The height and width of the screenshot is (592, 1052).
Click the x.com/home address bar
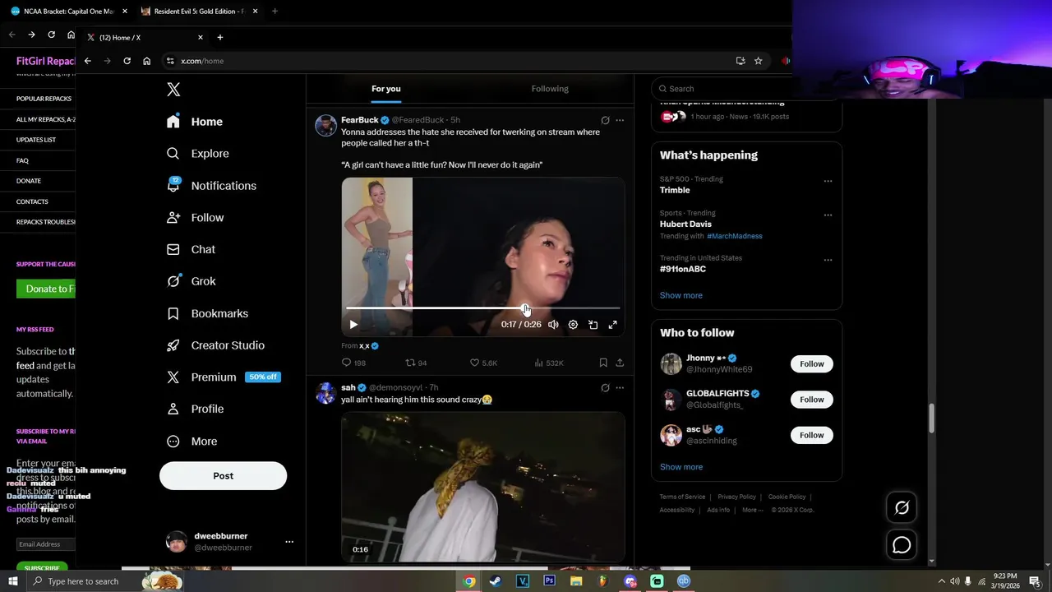(452, 61)
